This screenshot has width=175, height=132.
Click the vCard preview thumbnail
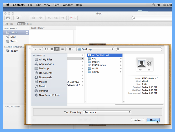145,64
